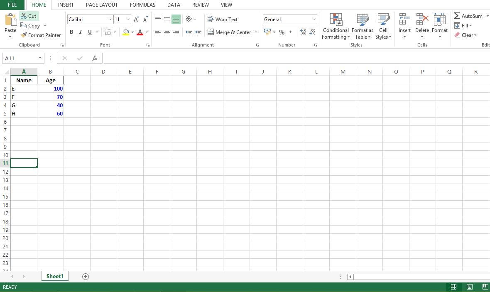Apply borders using the borders icon

[x=108, y=32]
